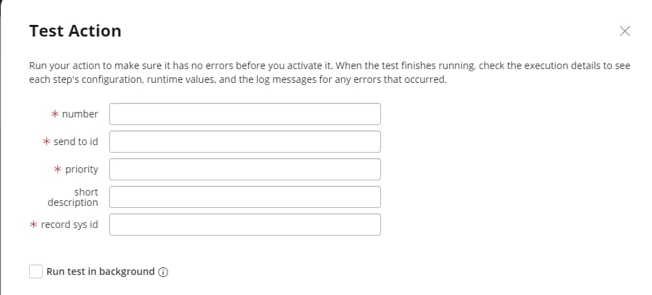The height and width of the screenshot is (295, 652).
Task: Click the info icon beside Run test in background
Action: coord(163,272)
